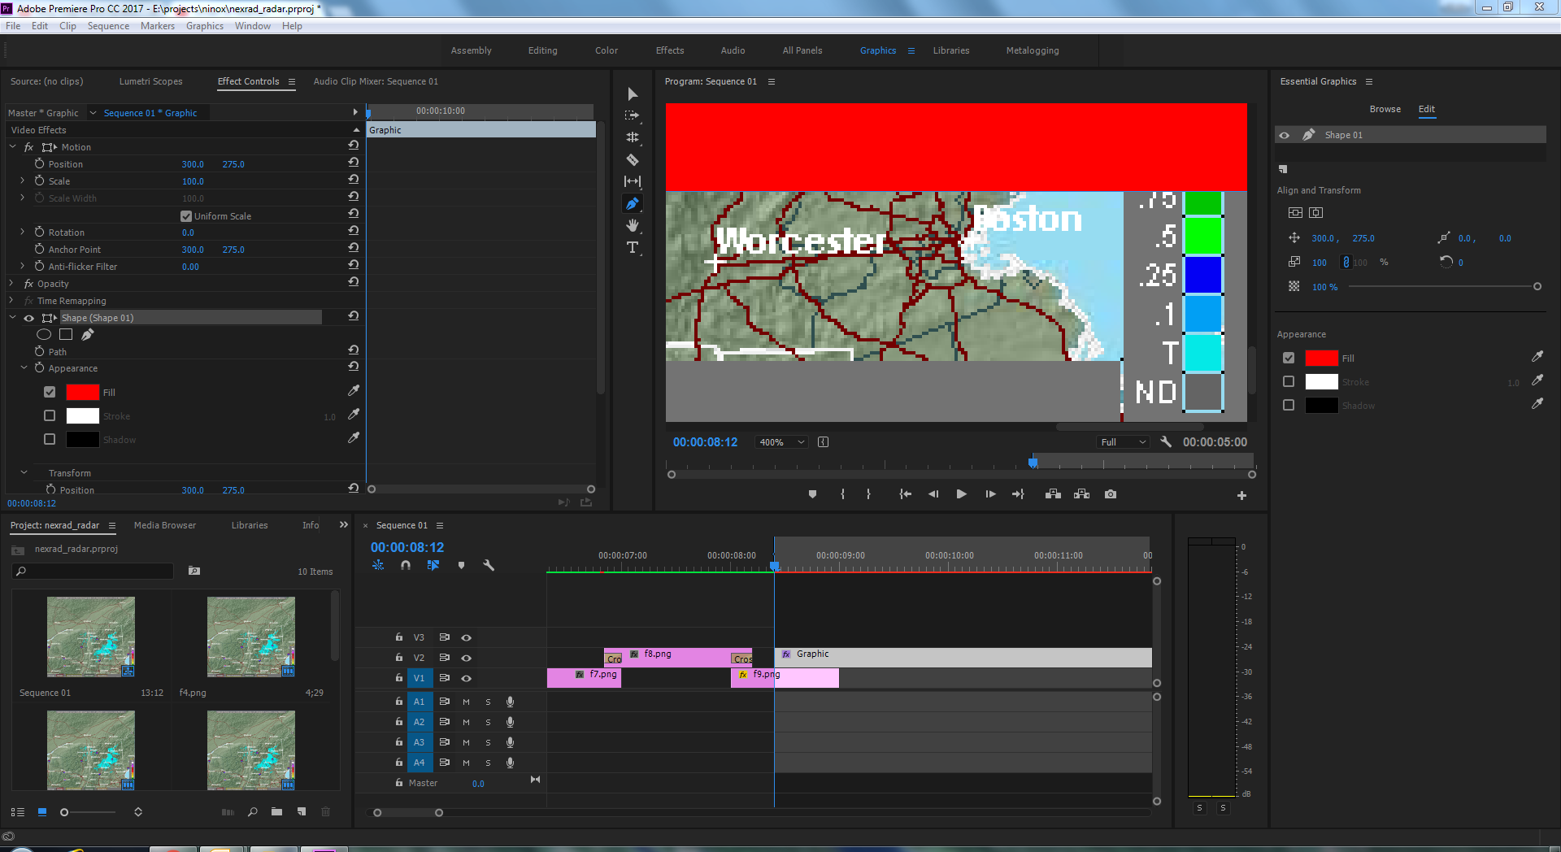Image resolution: width=1561 pixels, height=852 pixels.
Task: Hide the V1 track output eye icon
Action: (x=466, y=677)
